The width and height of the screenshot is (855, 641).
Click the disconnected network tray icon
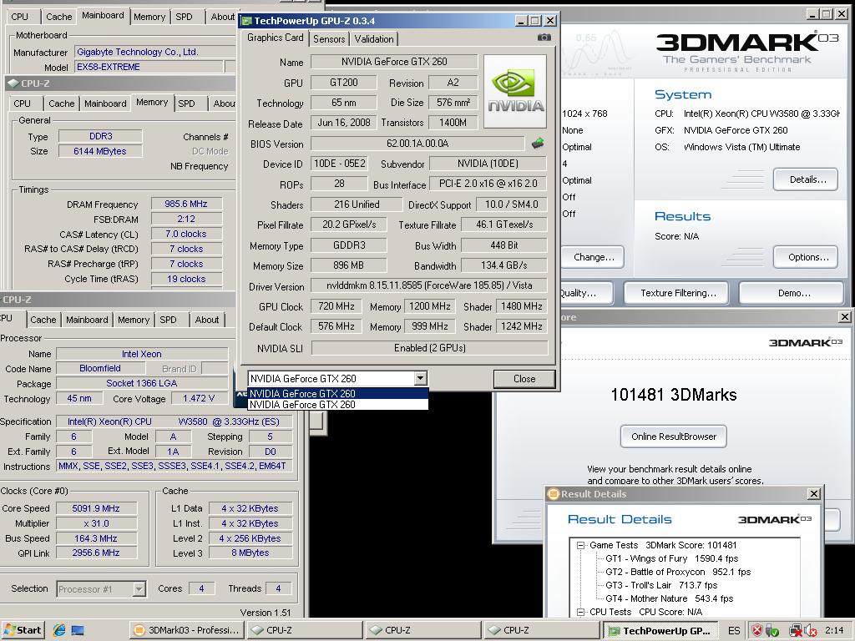796,631
